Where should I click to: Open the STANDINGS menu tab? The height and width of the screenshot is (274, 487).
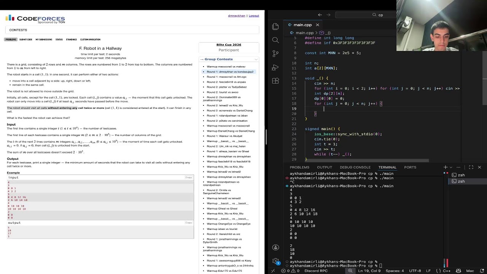(x=72, y=40)
